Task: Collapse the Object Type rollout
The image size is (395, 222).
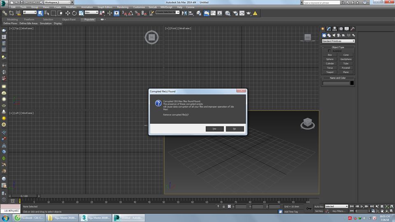Action: [338, 47]
